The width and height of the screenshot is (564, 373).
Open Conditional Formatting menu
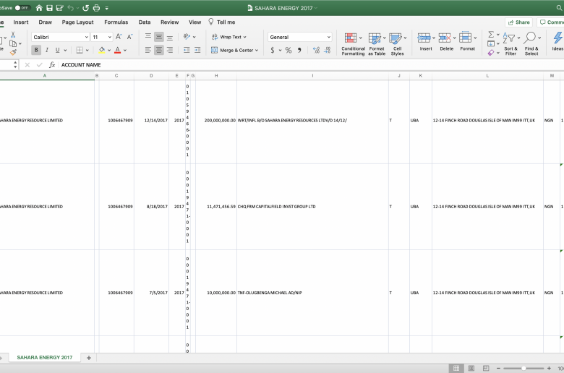click(x=353, y=43)
